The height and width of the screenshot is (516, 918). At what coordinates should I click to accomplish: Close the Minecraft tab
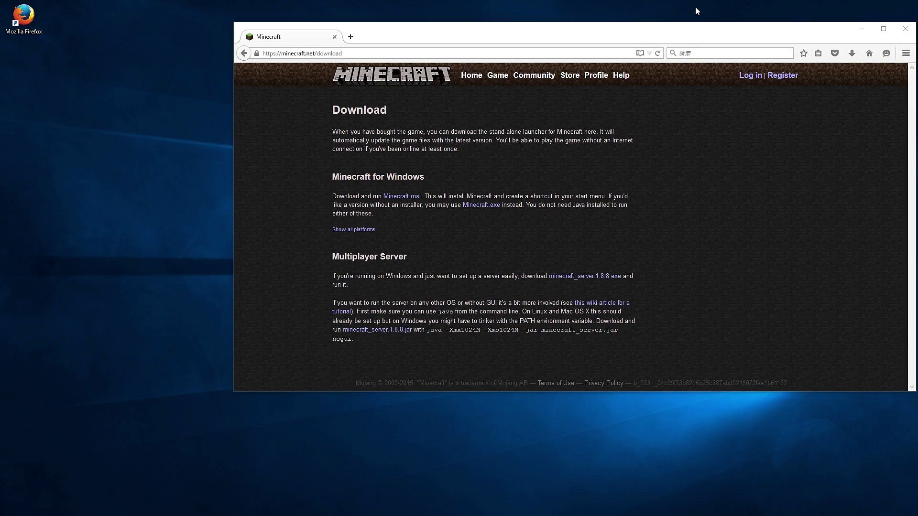335,37
